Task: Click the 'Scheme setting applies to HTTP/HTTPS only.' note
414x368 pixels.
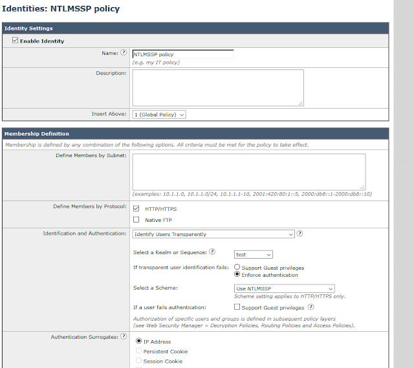Action: coord(290,296)
